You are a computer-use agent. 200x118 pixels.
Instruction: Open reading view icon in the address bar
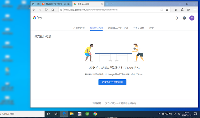pos(162,10)
